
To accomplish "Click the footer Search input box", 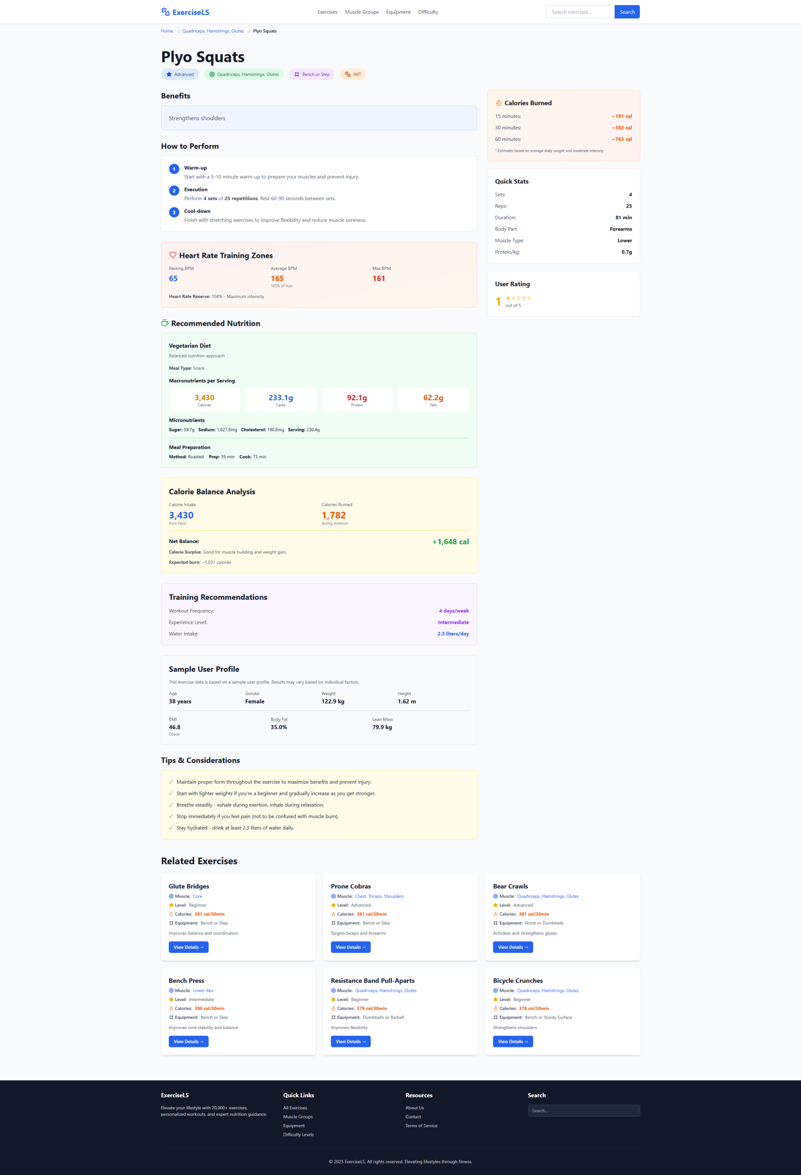I will click(583, 1110).
